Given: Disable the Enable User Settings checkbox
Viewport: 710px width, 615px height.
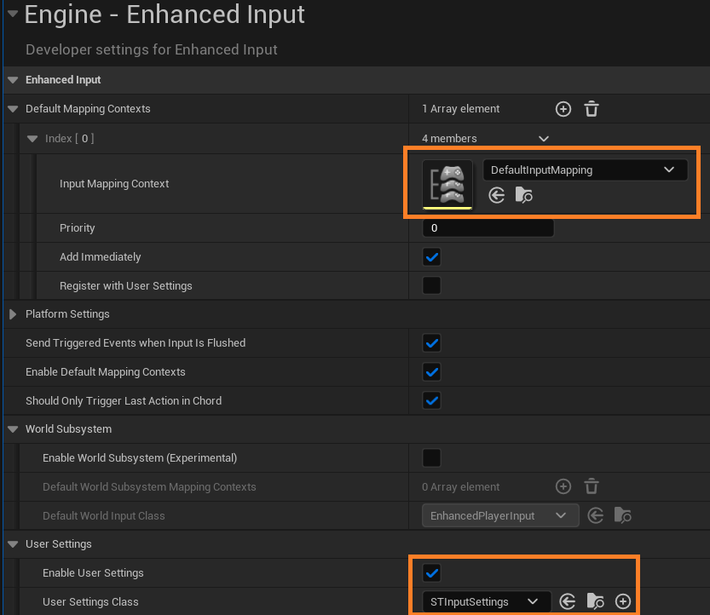Looking at the screenshot, I should coord(432,573).
